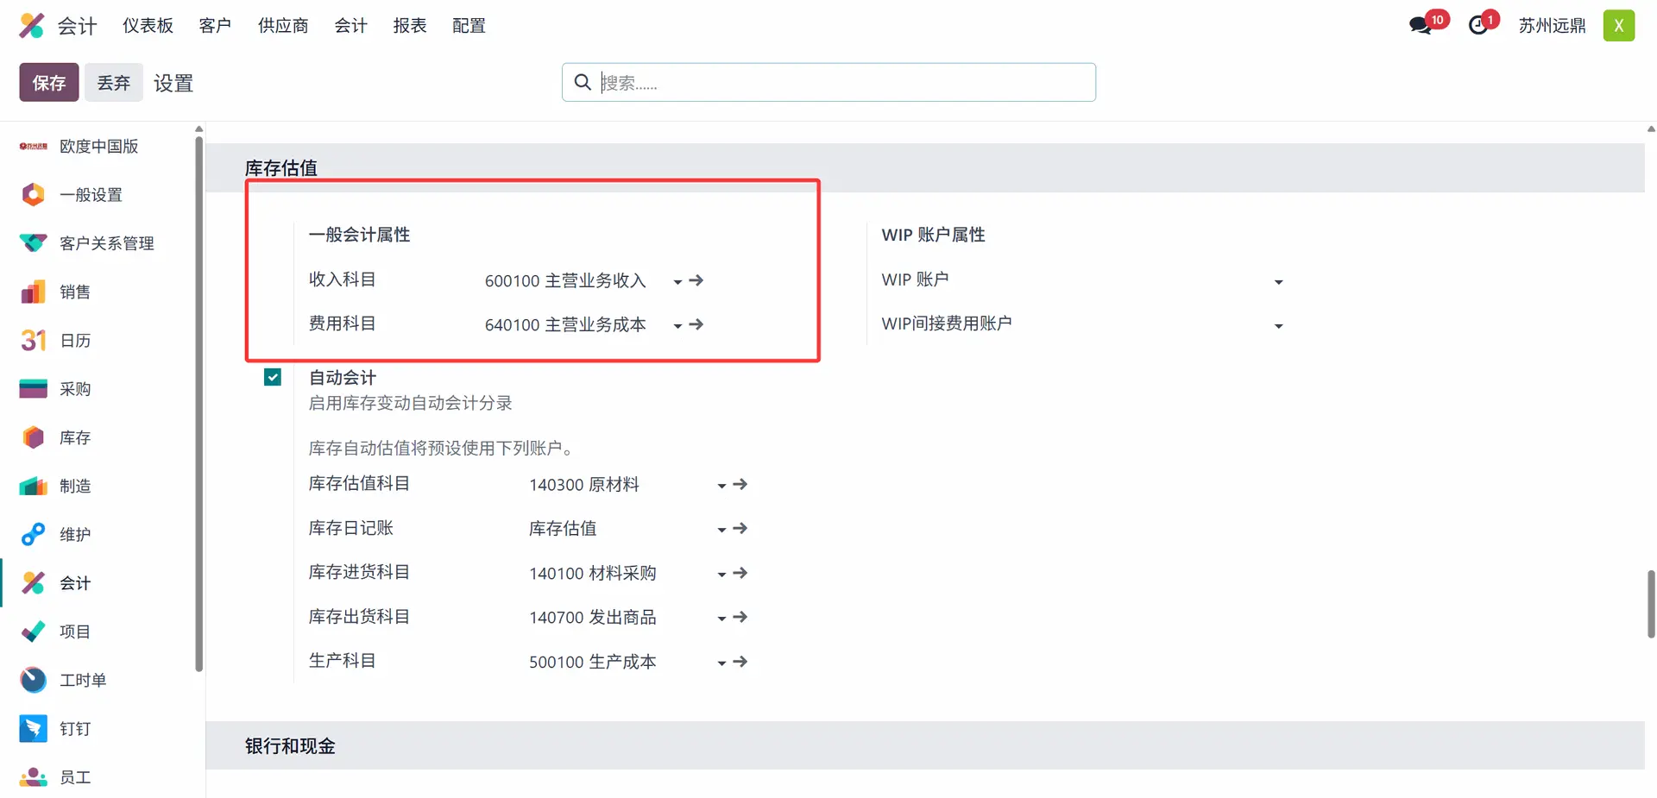Expand the 收入科目 account dropdown
Image resolution: width=1657 pixels, height=798 pixels.
677,281
